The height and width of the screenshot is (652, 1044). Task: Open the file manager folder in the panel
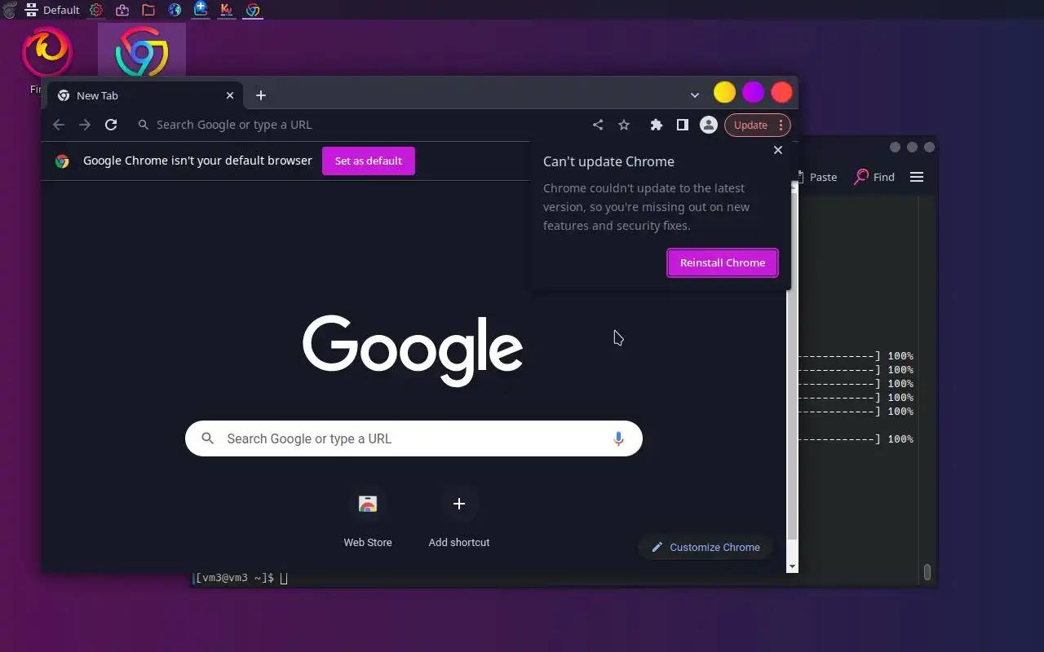(148, 10)
